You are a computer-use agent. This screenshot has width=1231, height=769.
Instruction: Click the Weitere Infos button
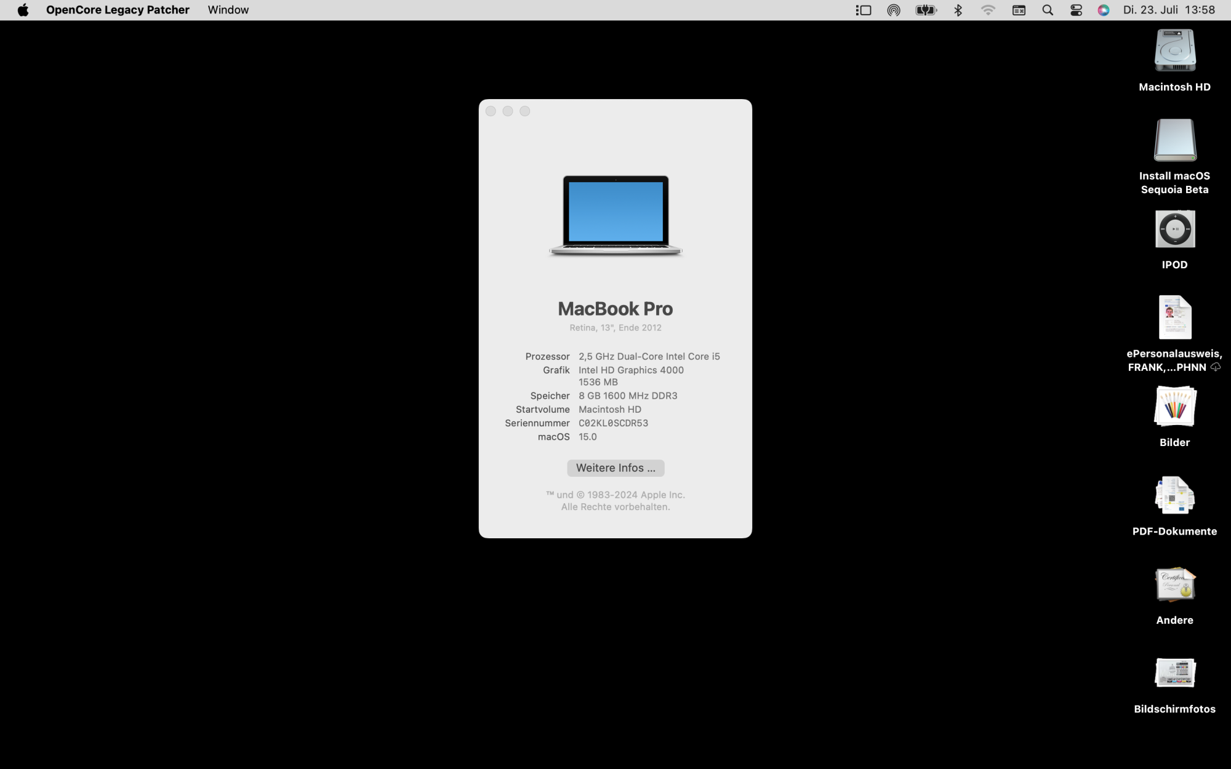615,468
